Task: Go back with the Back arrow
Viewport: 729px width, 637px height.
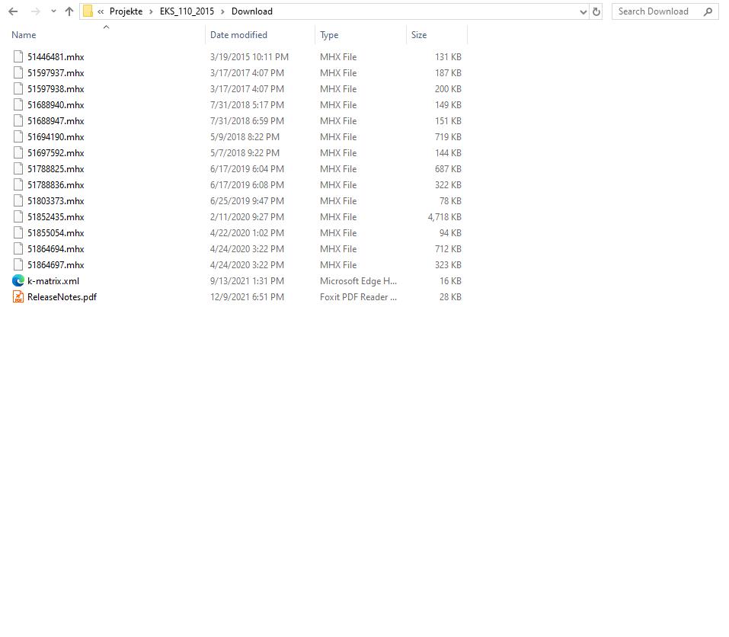Action: (13, 11)
